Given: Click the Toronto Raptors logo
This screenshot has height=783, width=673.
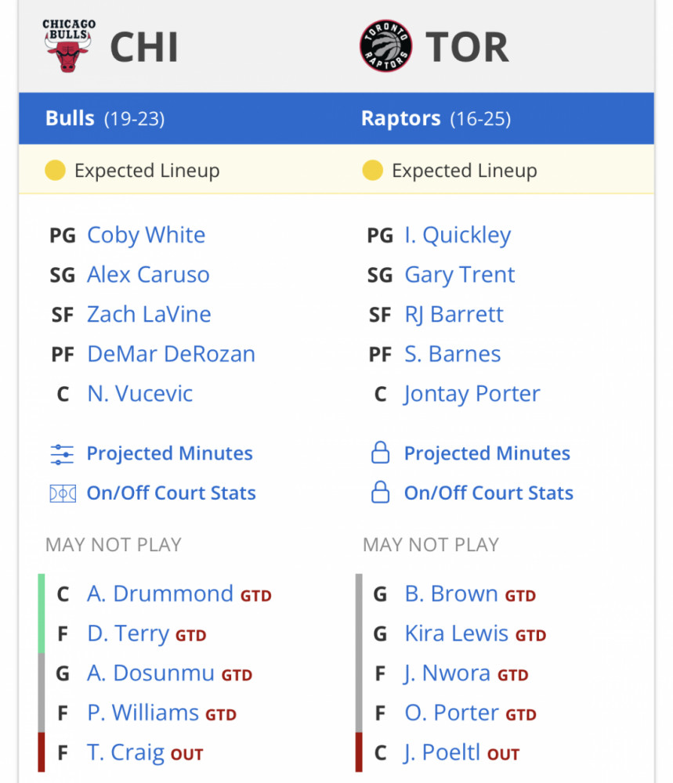Looking at the screenshot, I should click(x=385, y=46).
